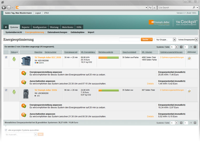Open the 'für Auswahl...' action dropdown
This screenshot has width=200, height=146.
21,134
